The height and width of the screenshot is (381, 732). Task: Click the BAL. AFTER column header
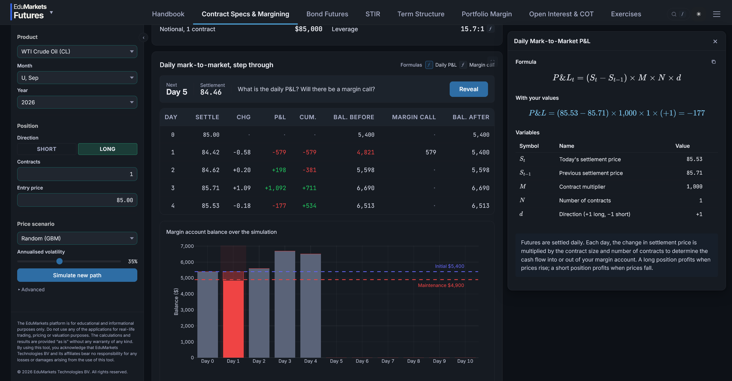click(x=471, y=117)
